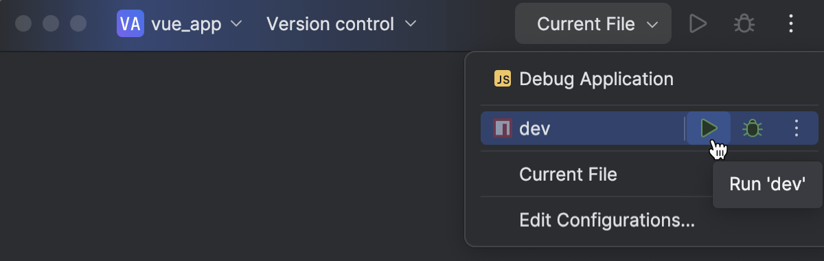Click the chevron next to vue_app
Screen dimensions: 824x261
tap(236, 24)
